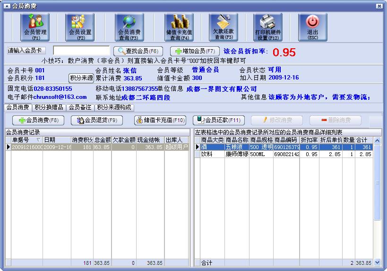Click the 商品名称 column header

(237, 140)
